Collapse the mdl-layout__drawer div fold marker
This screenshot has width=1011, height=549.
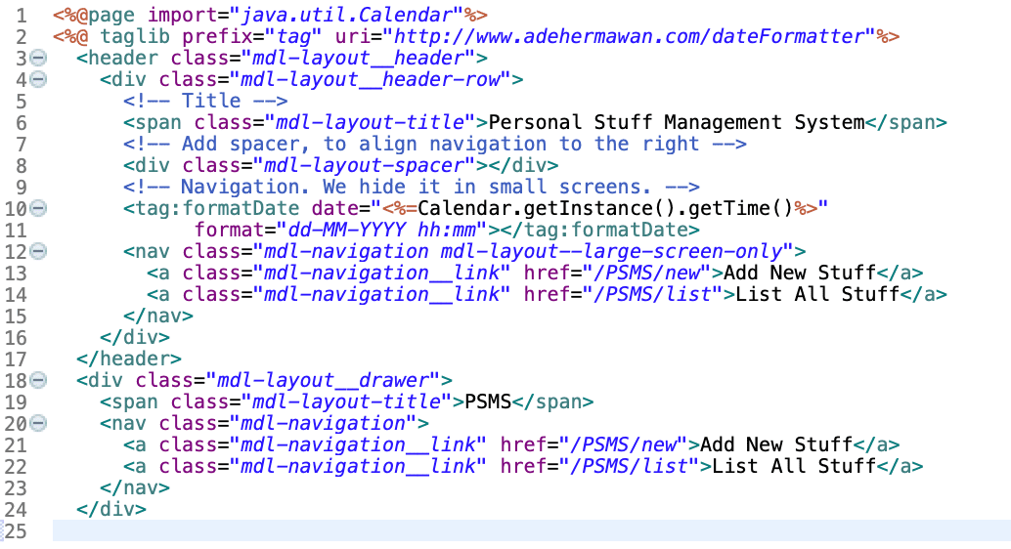click(38, 381)
